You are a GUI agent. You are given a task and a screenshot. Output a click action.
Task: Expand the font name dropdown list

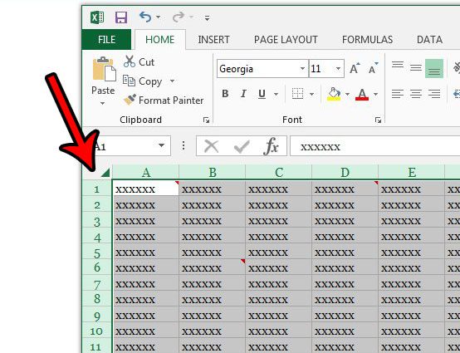click(302, 69)
